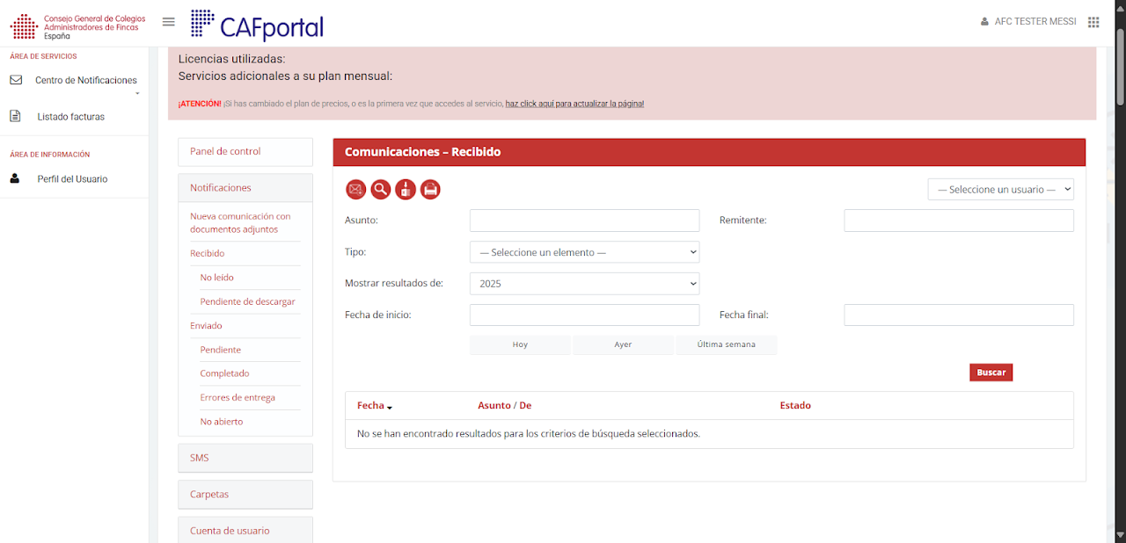Click the haz click aquí update link
This screenshot has width=1126, height=543.
click(x=574, y=104)
